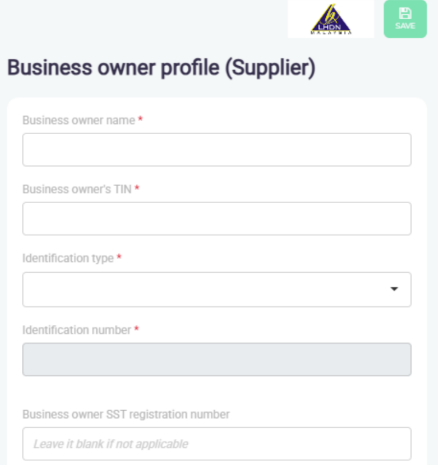The height and width of the screenshot is (465, 438).
Task: Focus the SST registration number input
Action: 216,444
